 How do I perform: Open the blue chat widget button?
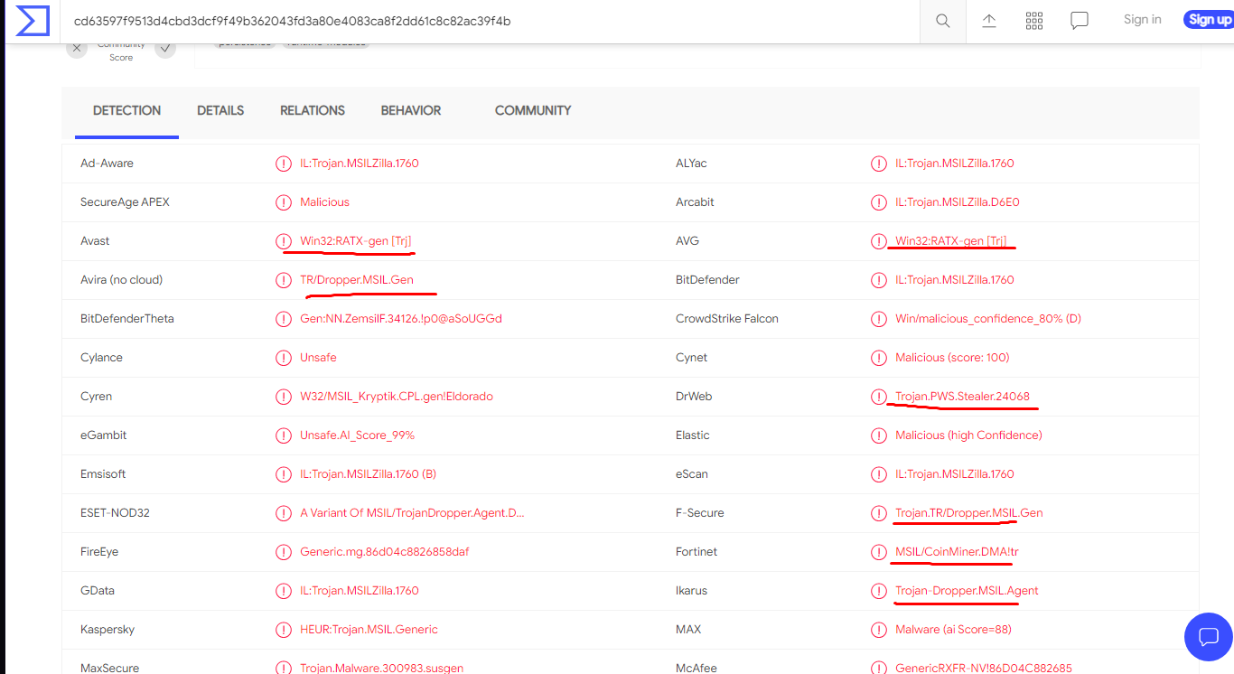click(1209, 636)
